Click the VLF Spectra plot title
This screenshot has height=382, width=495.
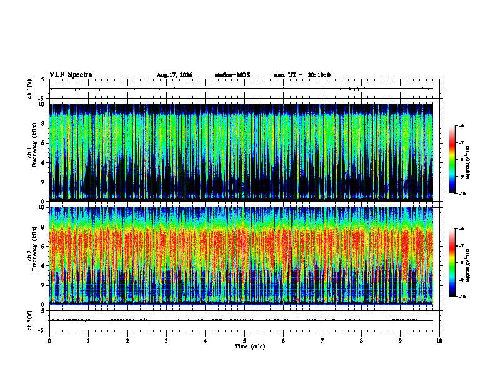coord(71,75)
